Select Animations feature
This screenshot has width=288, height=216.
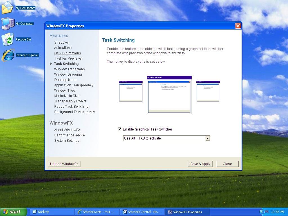point(63,48)
